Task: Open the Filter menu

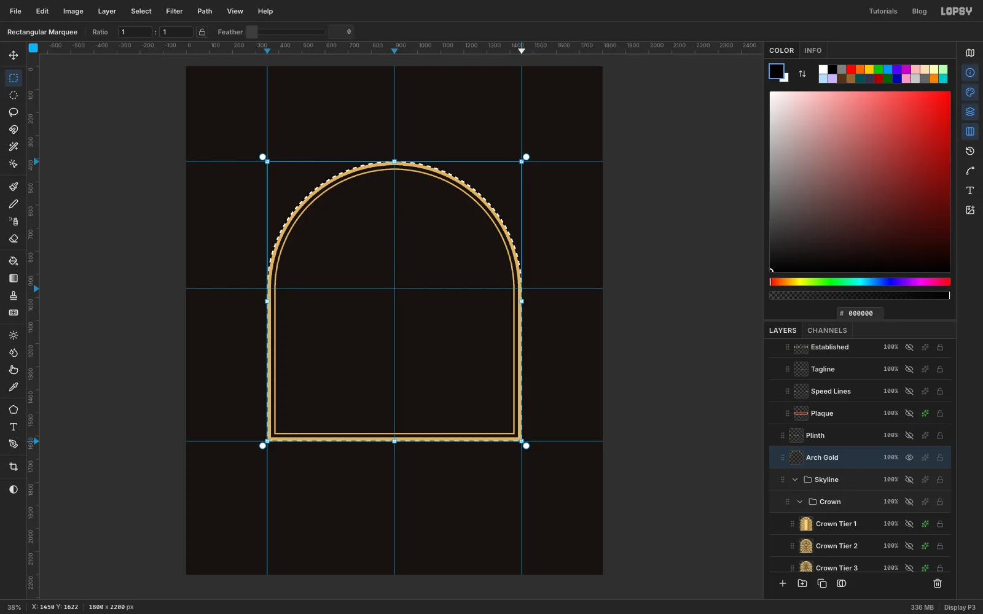Action: pos(174,11)
